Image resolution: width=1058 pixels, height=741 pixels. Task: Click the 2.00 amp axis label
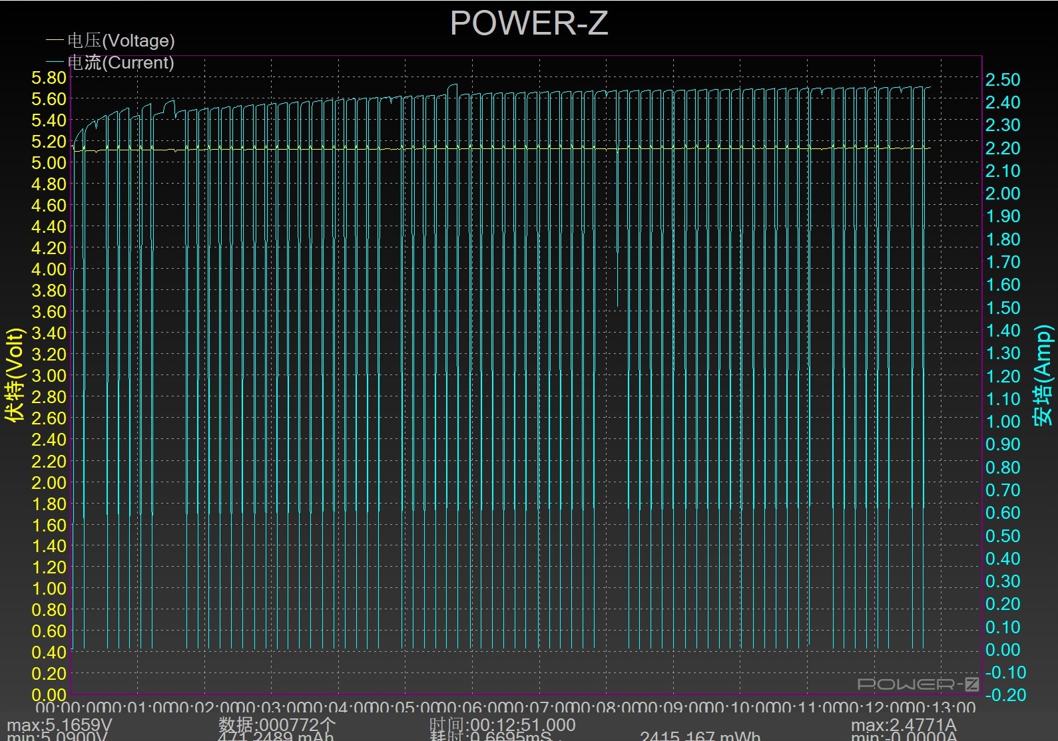1003,194
